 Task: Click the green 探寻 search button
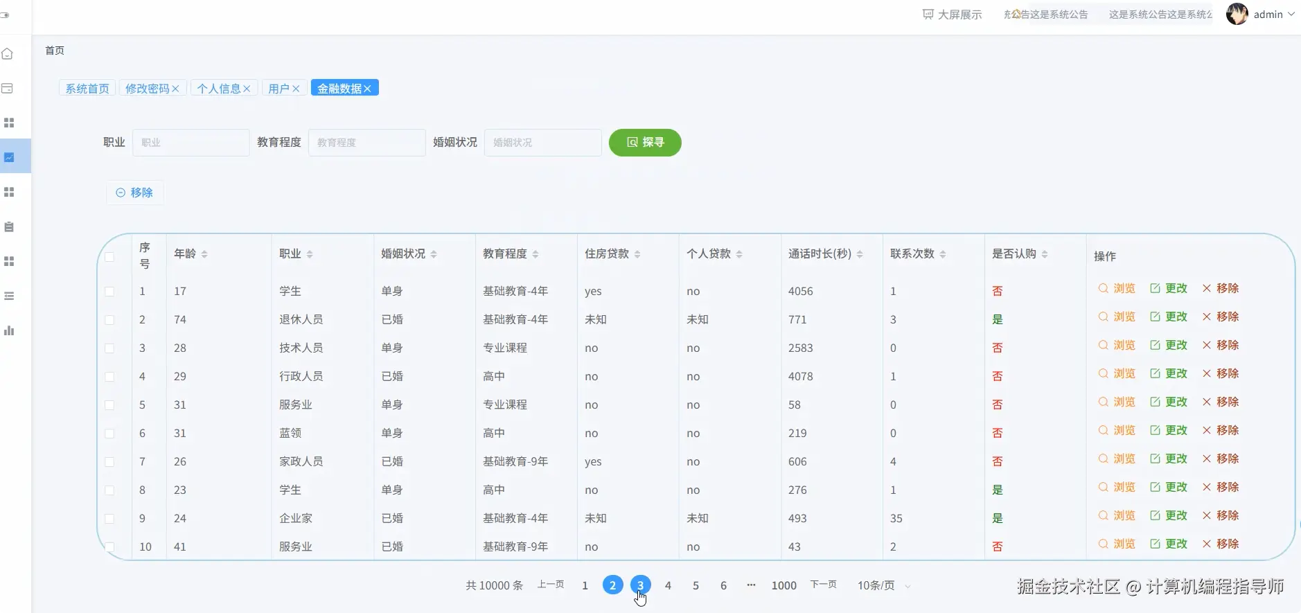tap(645, 143)
